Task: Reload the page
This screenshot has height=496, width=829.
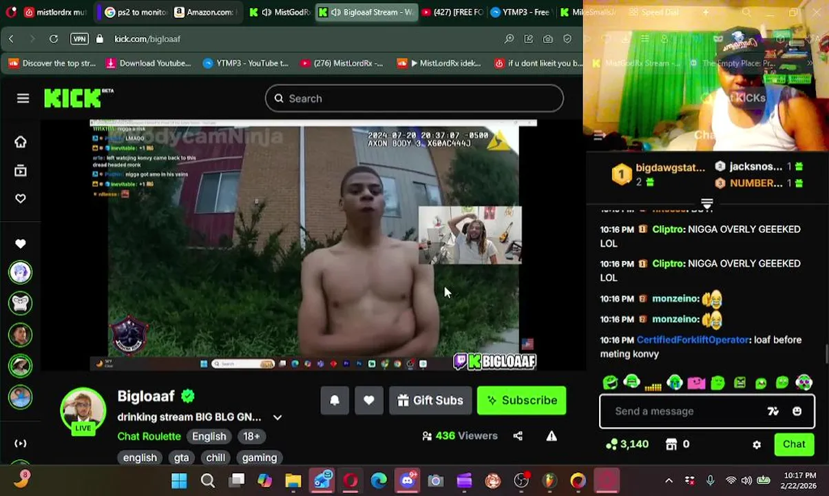Action: pos(52,39)
